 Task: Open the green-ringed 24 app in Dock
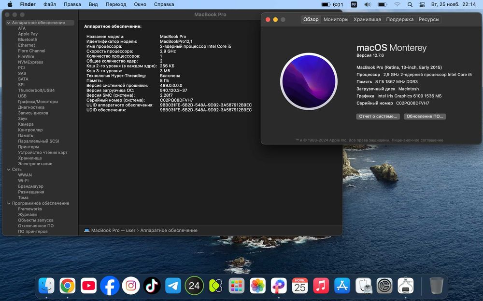[x=194, y=286]
